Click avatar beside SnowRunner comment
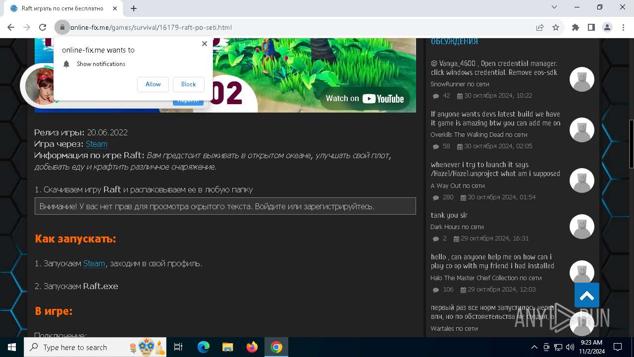This screenshot has height=357, width=634. [581, 79]
